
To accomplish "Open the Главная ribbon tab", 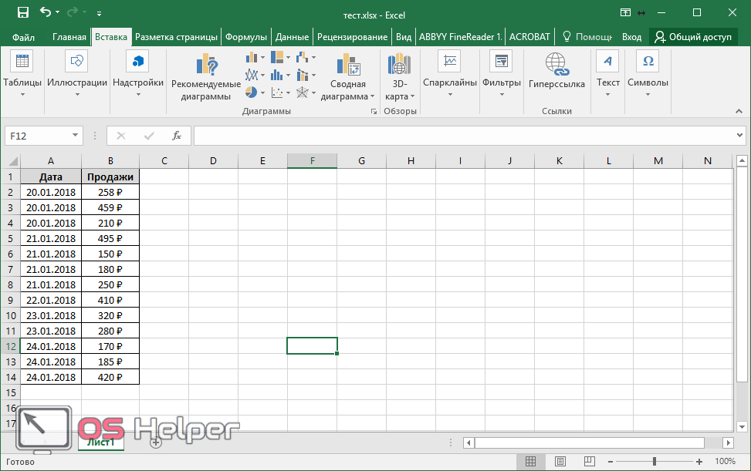I will click(x=69, y=37).
